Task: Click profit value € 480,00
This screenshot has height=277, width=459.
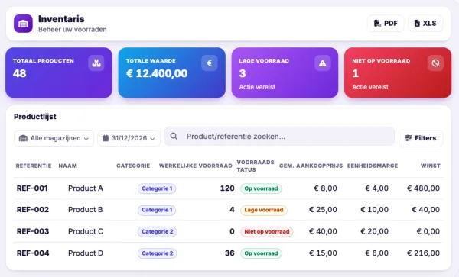Action: point(423,188)
